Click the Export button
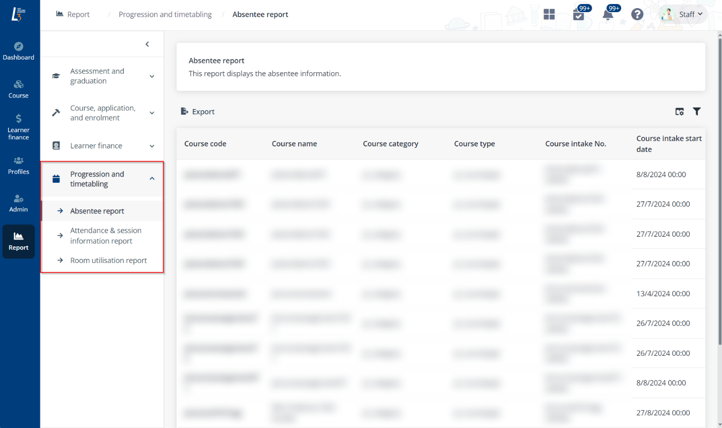Screen dimensions: 722x428 pos(197,112)
